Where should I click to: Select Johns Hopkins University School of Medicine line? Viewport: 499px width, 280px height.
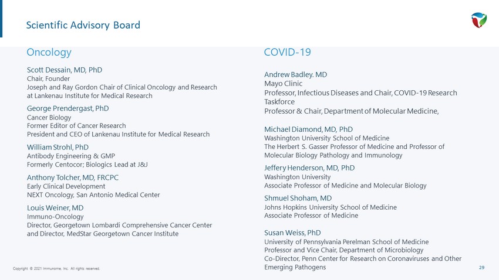331,207
